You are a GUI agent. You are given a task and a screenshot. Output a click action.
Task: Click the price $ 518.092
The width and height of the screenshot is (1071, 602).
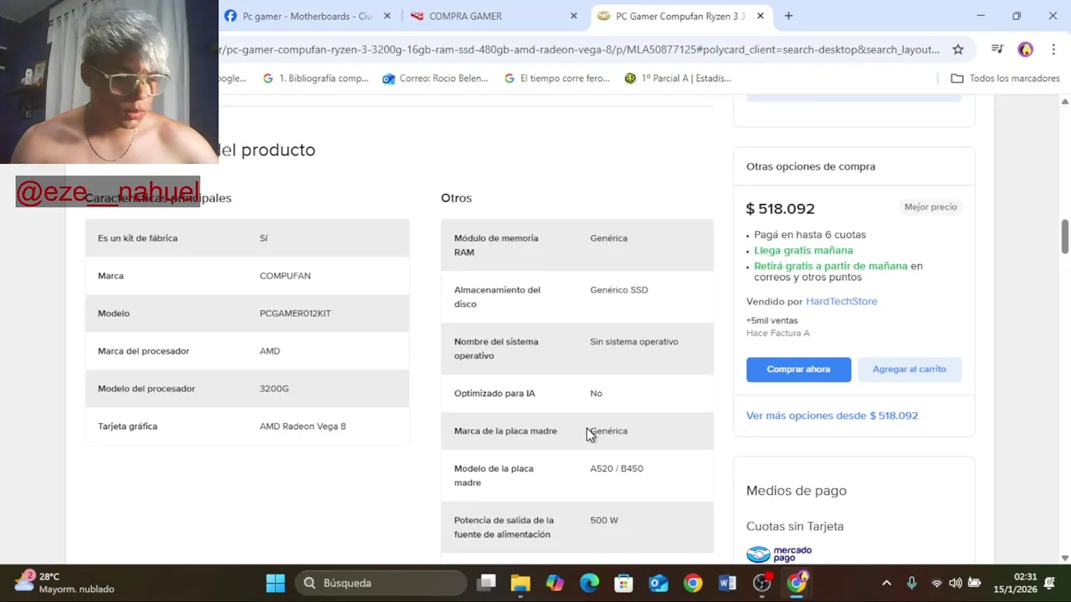pyautogui.click(x=780, y=208)
